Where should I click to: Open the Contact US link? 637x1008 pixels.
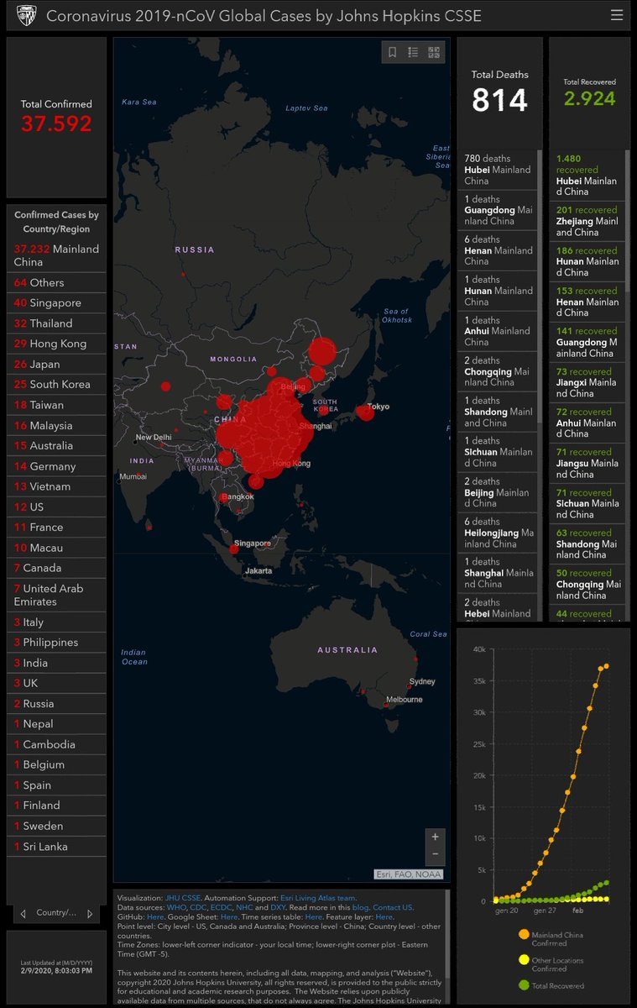[x=393, y=907]
